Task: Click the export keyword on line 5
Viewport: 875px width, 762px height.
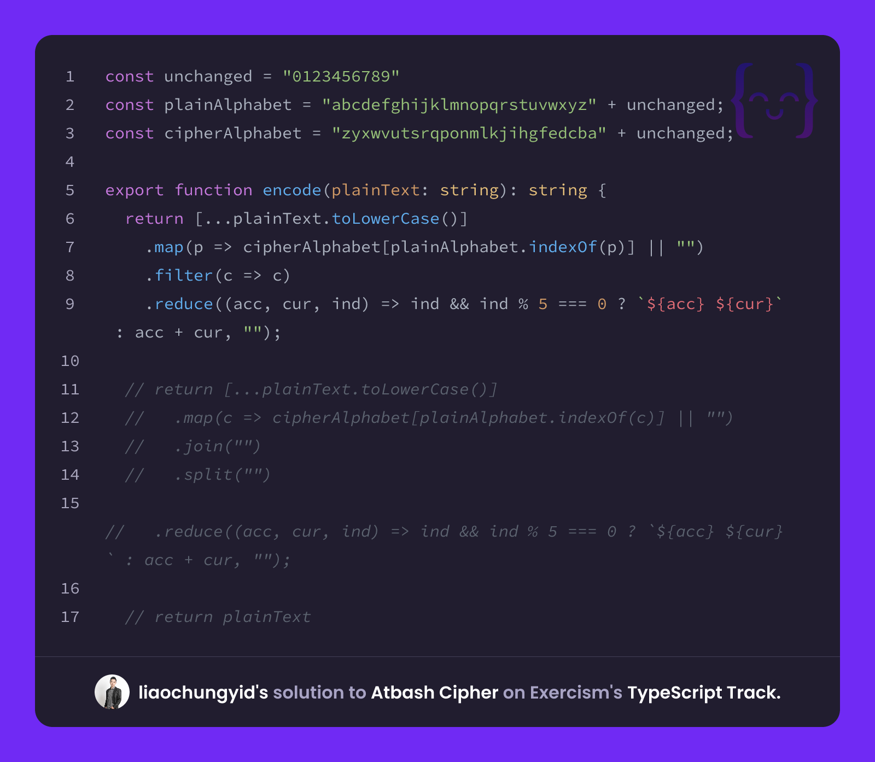Action: point(135,190)
